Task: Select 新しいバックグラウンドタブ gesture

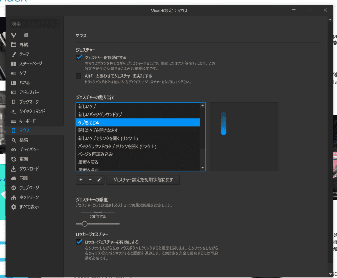Action: [138, 114]
